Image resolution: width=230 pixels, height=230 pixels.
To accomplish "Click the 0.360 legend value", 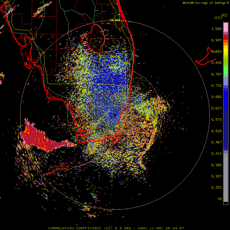I will click(x=216, y=165).
